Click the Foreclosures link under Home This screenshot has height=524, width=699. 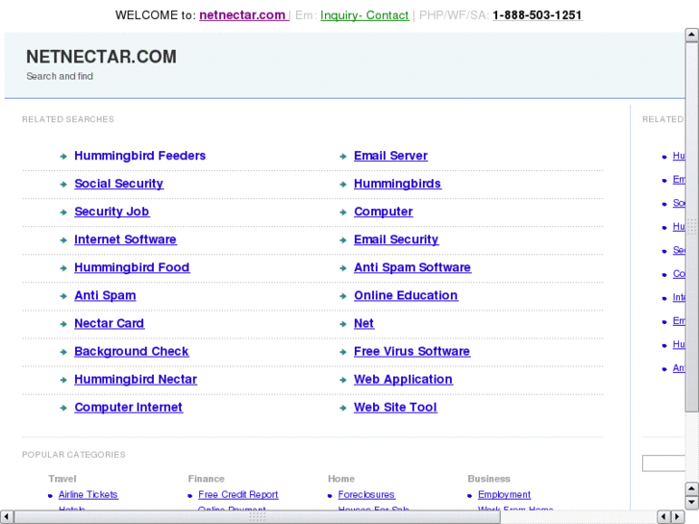click(x=366, y=494)
